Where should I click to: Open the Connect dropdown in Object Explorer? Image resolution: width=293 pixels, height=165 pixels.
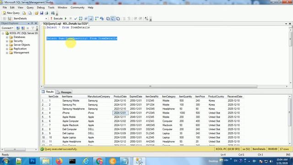coord(7,28)
